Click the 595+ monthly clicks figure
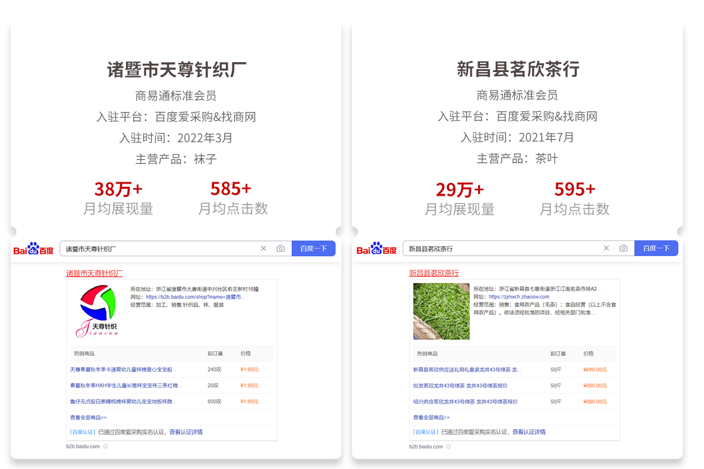 [x=575, y=189]
